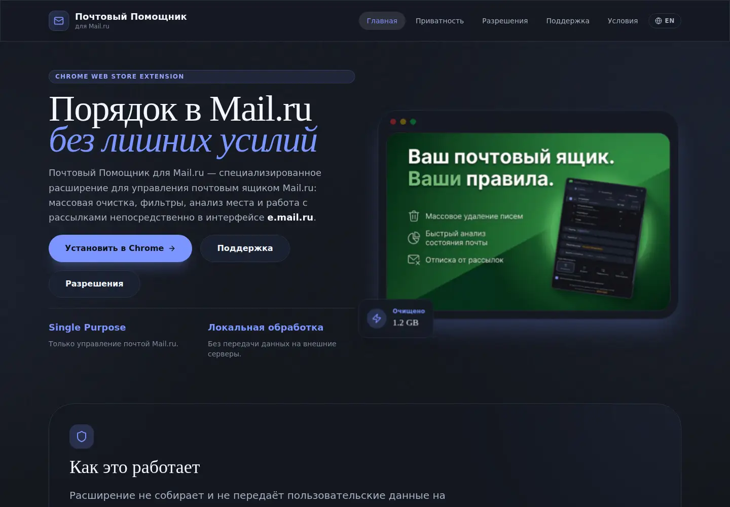
Task: Open the 'Разрешения' nav item in the header
Action: (505, 21)
